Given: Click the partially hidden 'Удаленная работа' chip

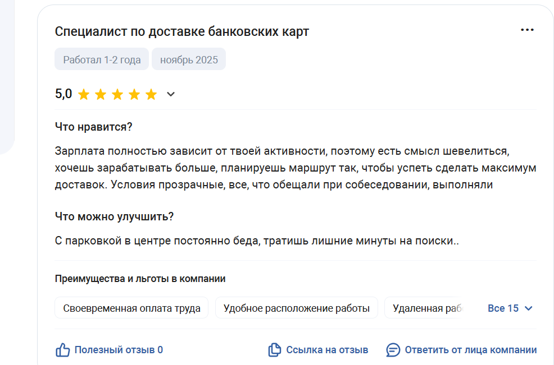Looking at the screenshot, I should pos(426,308).
